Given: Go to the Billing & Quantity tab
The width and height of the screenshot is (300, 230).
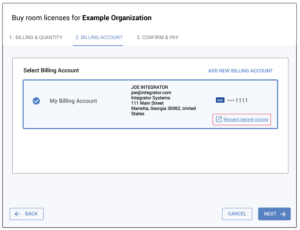Looking at the screenshot, I should 36,37.
